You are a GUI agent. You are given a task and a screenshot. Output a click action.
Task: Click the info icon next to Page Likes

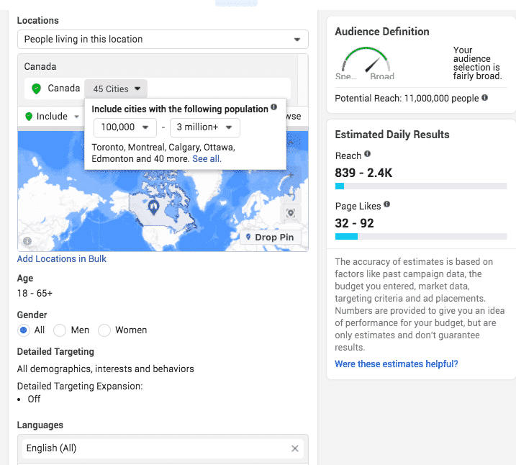(x=386, y=205)
